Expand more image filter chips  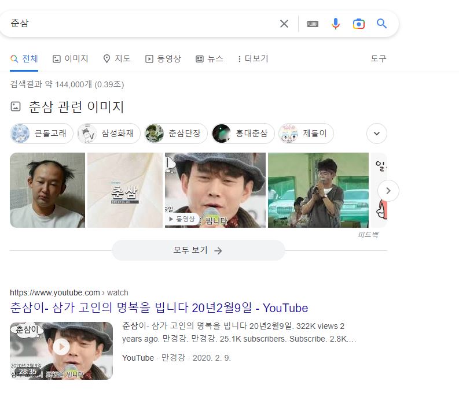point(377,134)
